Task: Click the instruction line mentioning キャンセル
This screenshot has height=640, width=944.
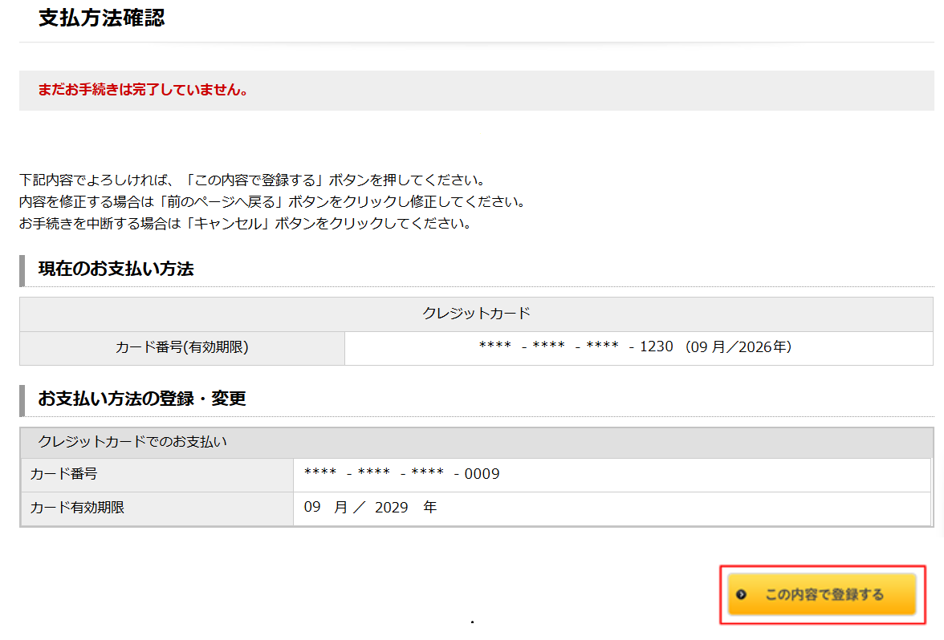Action: click(245, 224)
